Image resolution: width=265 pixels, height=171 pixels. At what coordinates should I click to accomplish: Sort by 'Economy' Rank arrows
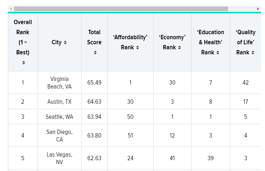[179, 48]
